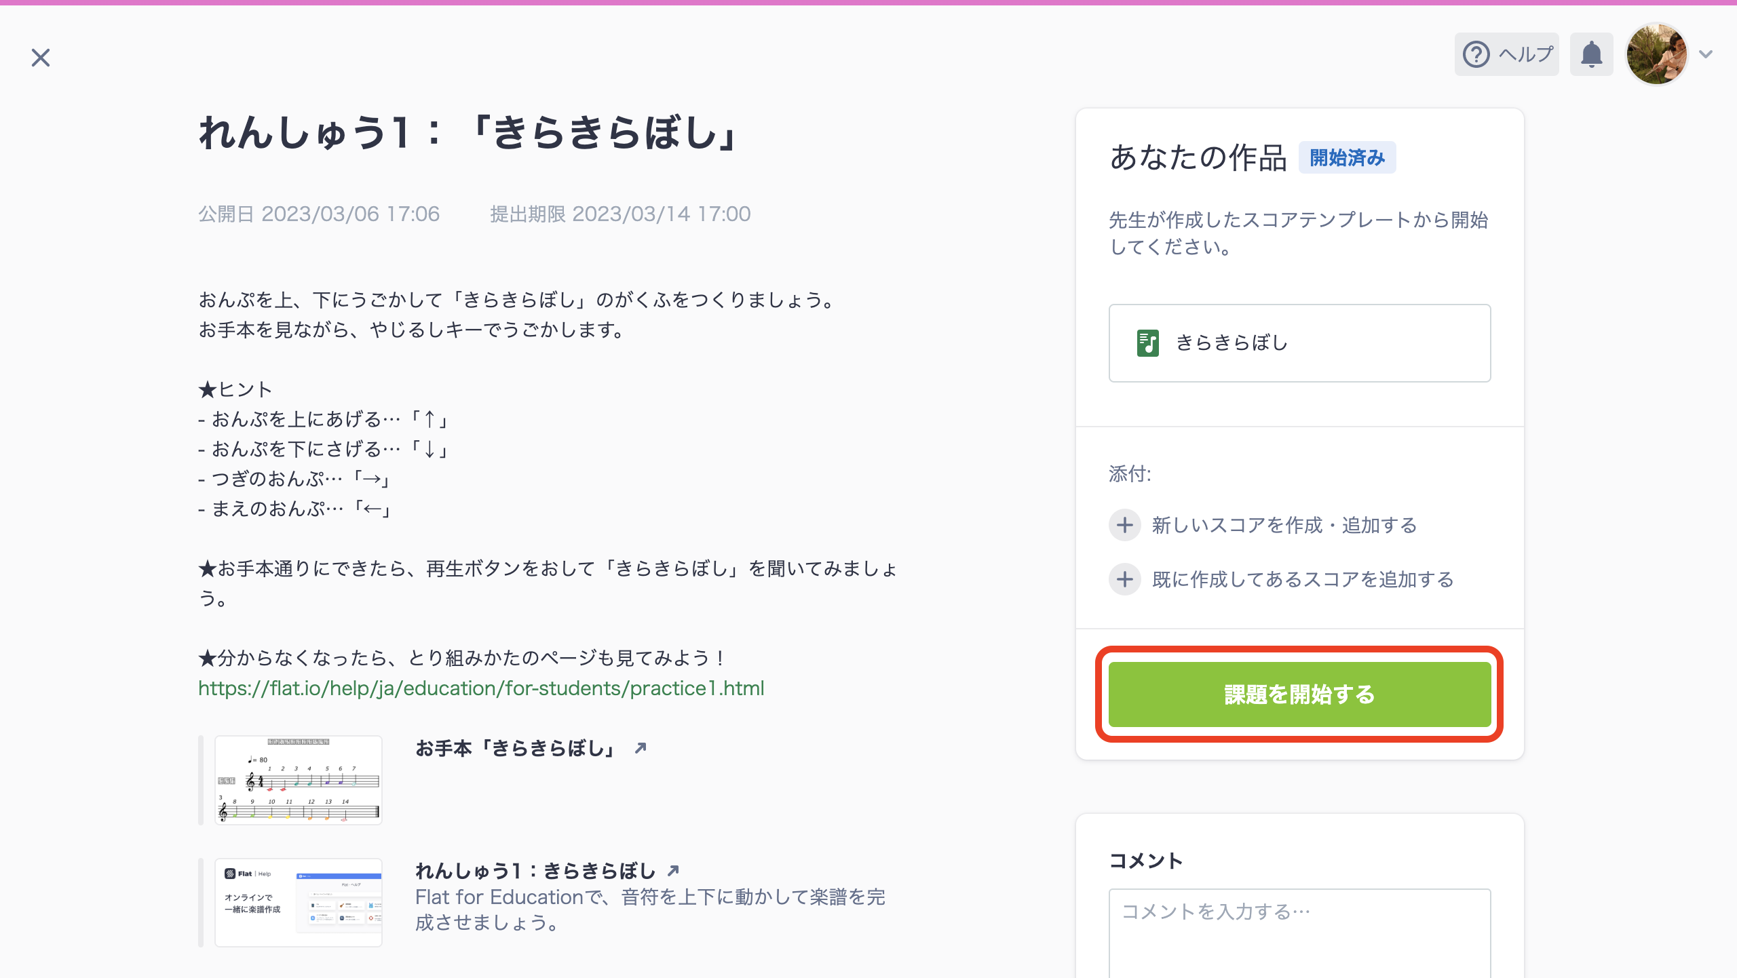Click plus icon for 新しいスコアを作成・追加する
Viewport: 1737px width, 978px height.
tap(1125, 525)
